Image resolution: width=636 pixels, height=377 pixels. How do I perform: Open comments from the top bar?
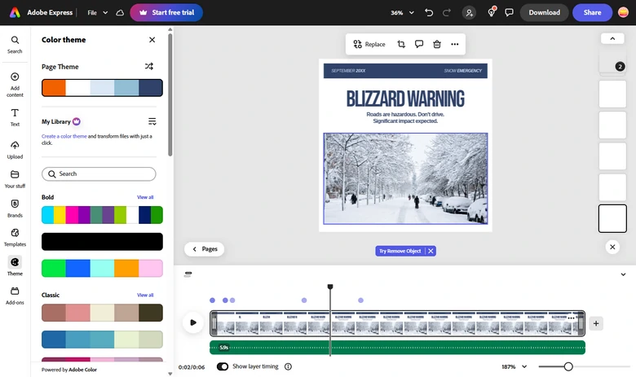509,12
